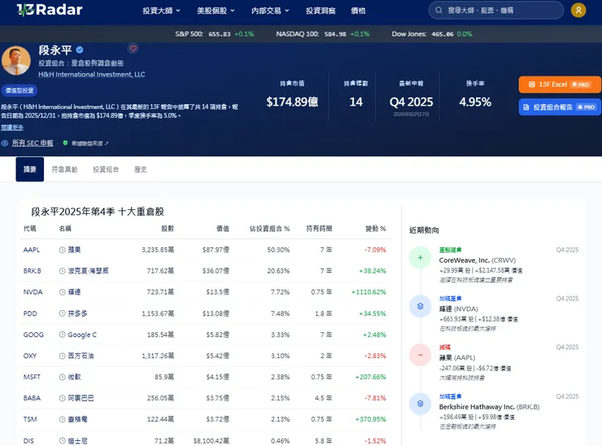Open the 價格 menu item
The height and width of the screenshot is (446, 602).
pyautogui.click(x=358, y=11)
